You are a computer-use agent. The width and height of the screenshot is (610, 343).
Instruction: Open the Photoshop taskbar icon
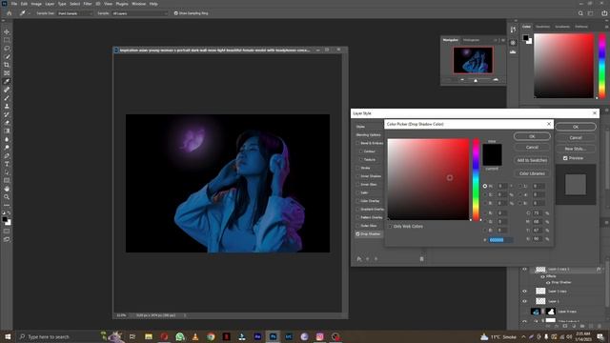[274, 336]
